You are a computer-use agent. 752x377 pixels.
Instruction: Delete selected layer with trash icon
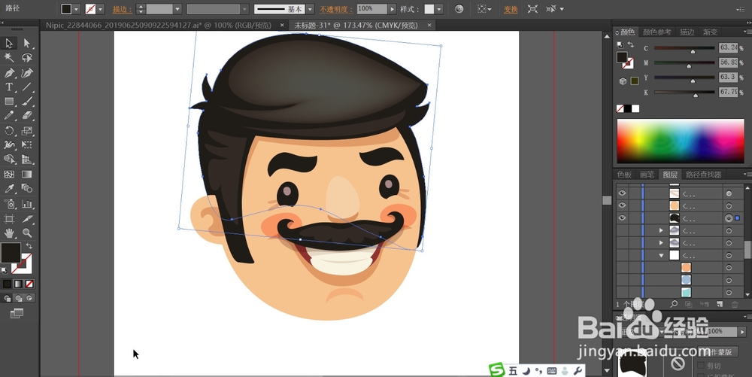coord(735,304)
